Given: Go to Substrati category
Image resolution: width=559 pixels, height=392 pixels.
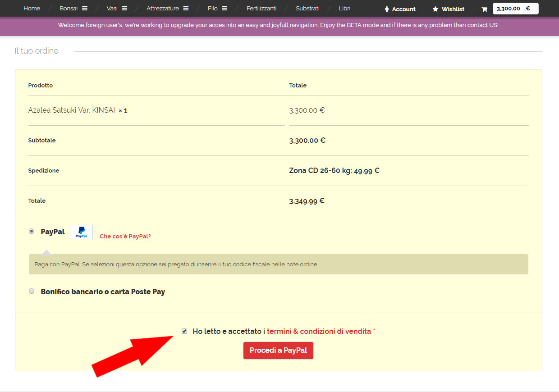Looking at the screenshot, I should point(308,8).
